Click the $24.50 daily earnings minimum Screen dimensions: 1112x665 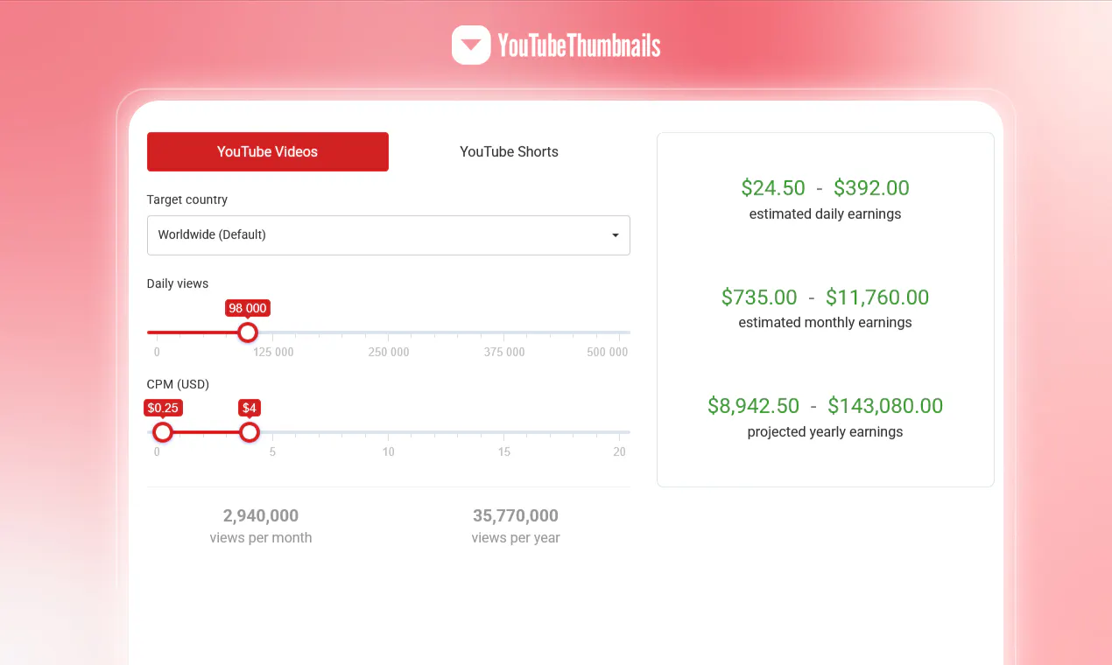773,188
